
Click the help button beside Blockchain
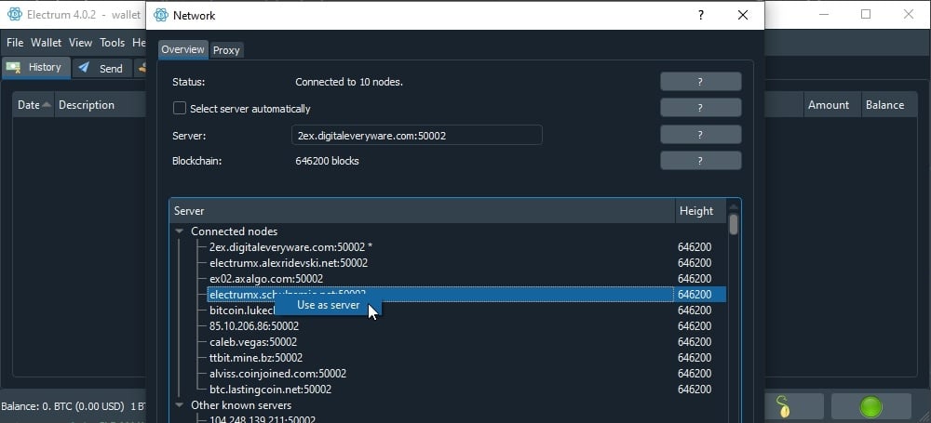pyautogui.click(x=701, y=161)
